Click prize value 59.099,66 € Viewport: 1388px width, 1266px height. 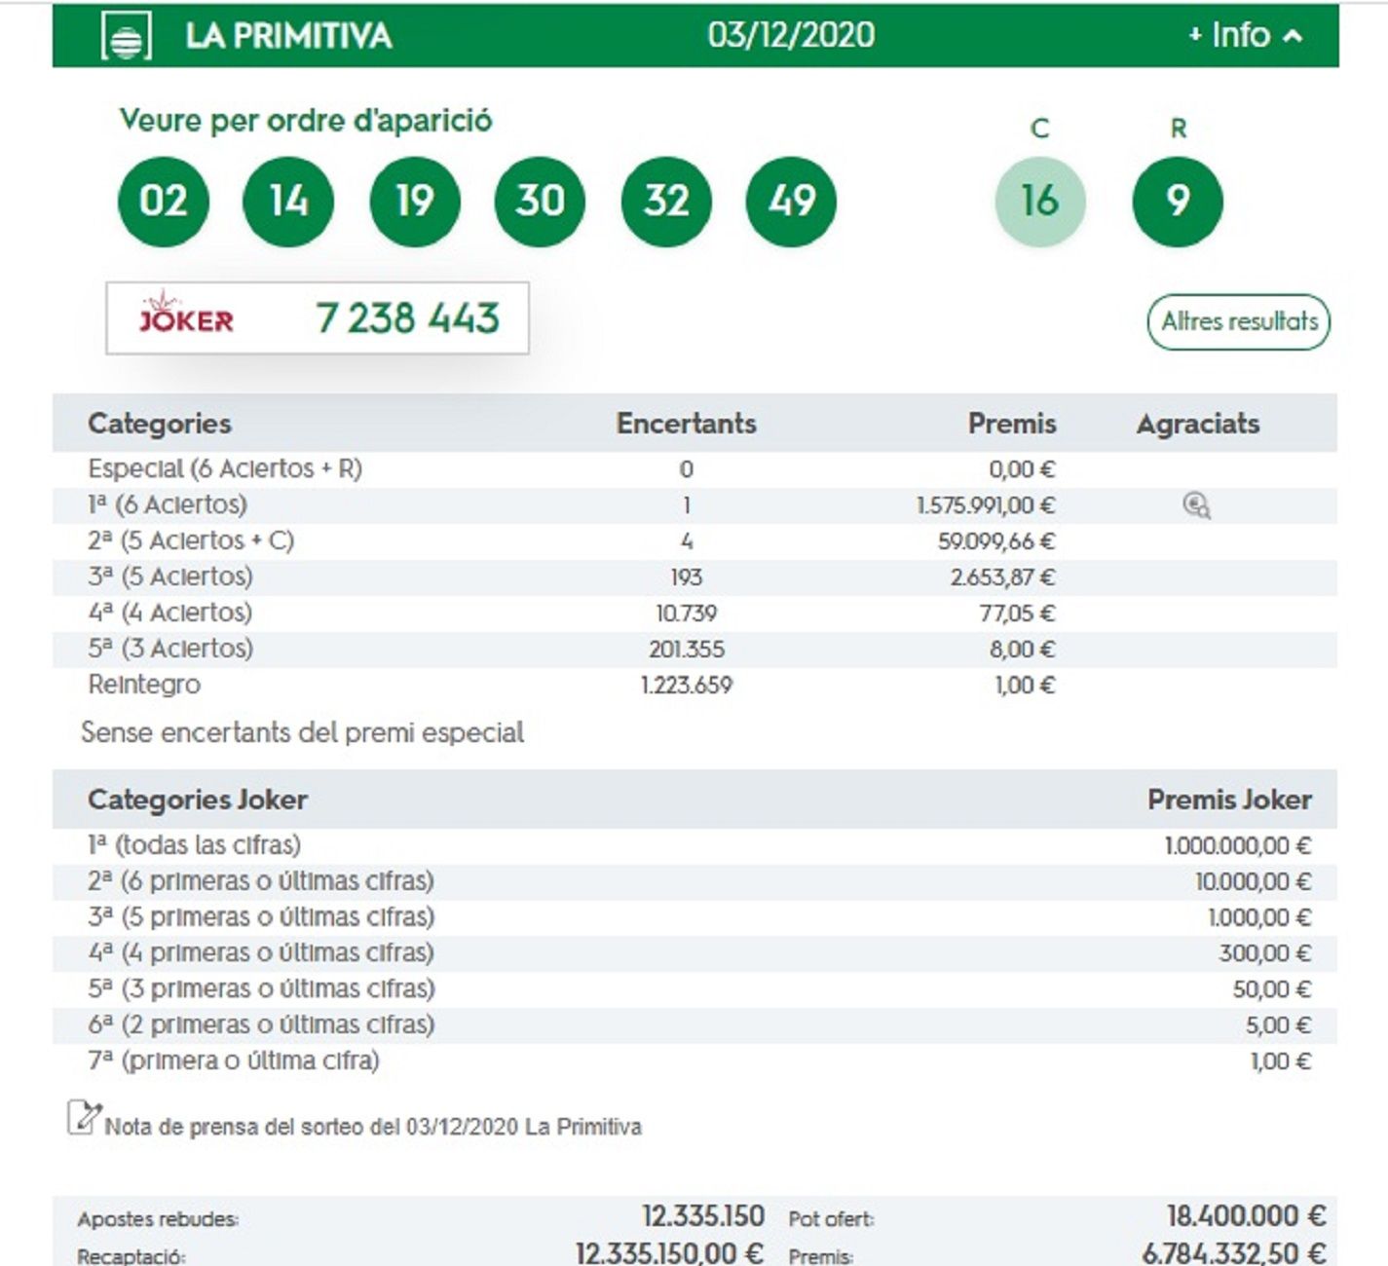tap(996, 541)
